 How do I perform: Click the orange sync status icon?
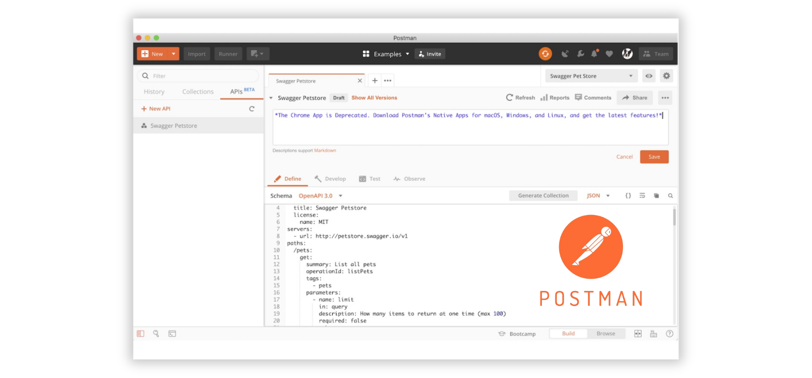click(545, 54)
